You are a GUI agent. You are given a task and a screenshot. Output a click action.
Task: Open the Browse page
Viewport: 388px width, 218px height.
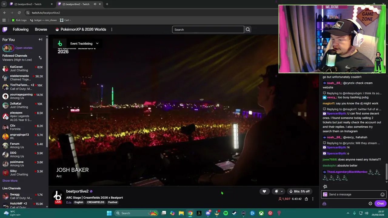(x=41, y=29)
